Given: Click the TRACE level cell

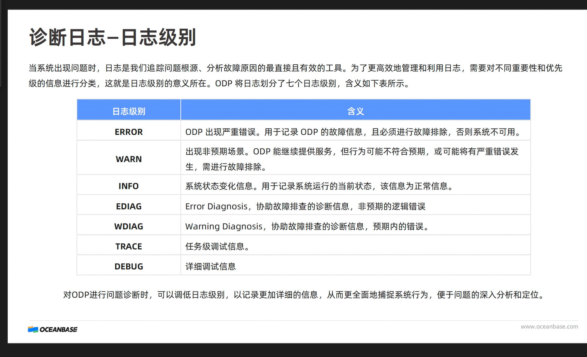Looking at the screenshot, I should (129, 246).
